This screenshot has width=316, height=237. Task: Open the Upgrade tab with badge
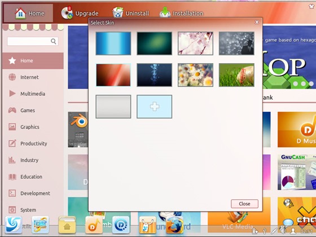[80, 13]
